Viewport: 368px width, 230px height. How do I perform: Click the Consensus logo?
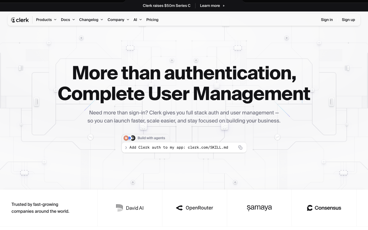[324, 208]
